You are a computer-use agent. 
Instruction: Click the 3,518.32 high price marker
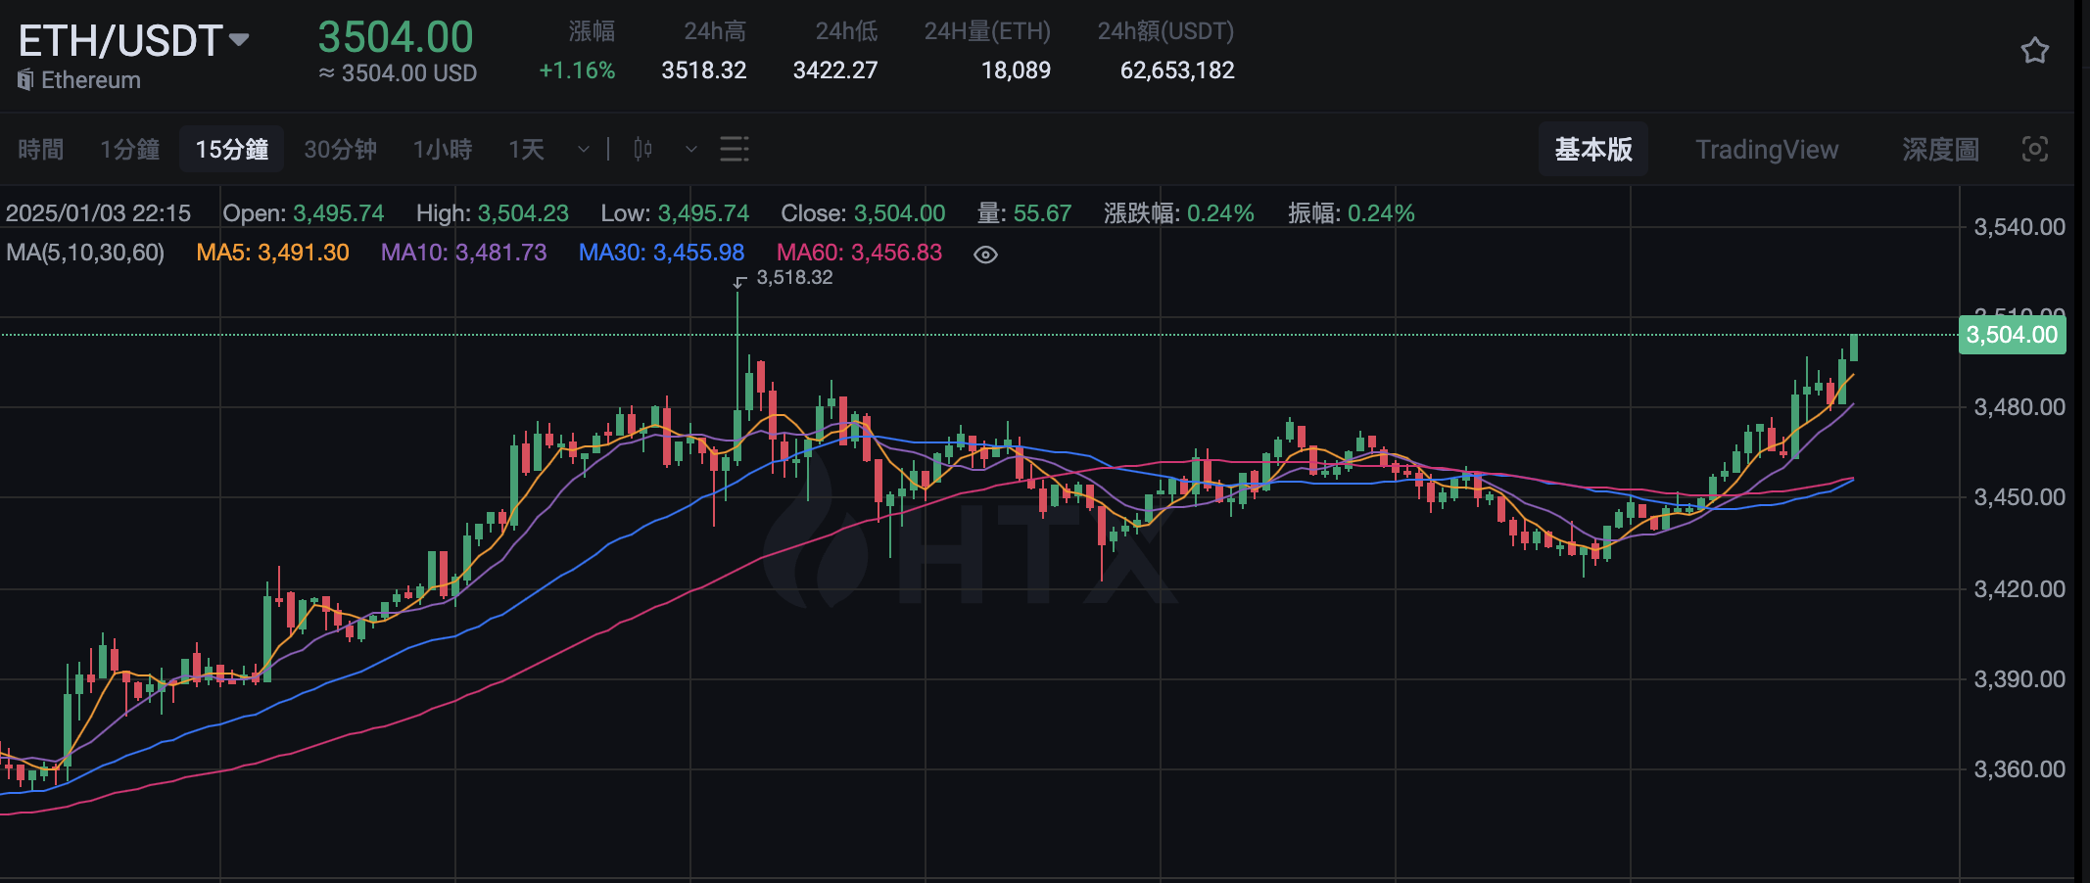coord(795,277)
